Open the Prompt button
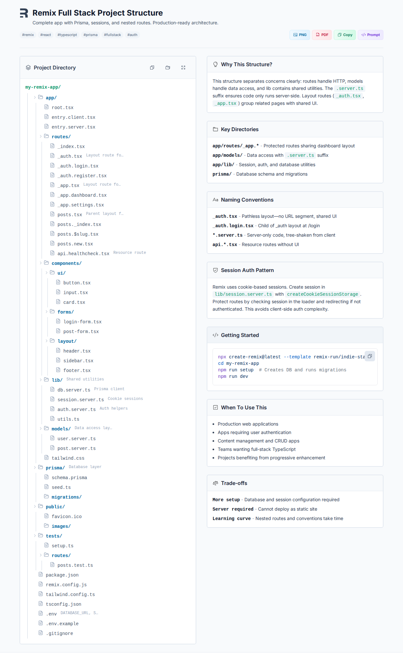This screenshot has width=403, height=658. (370, 35)
